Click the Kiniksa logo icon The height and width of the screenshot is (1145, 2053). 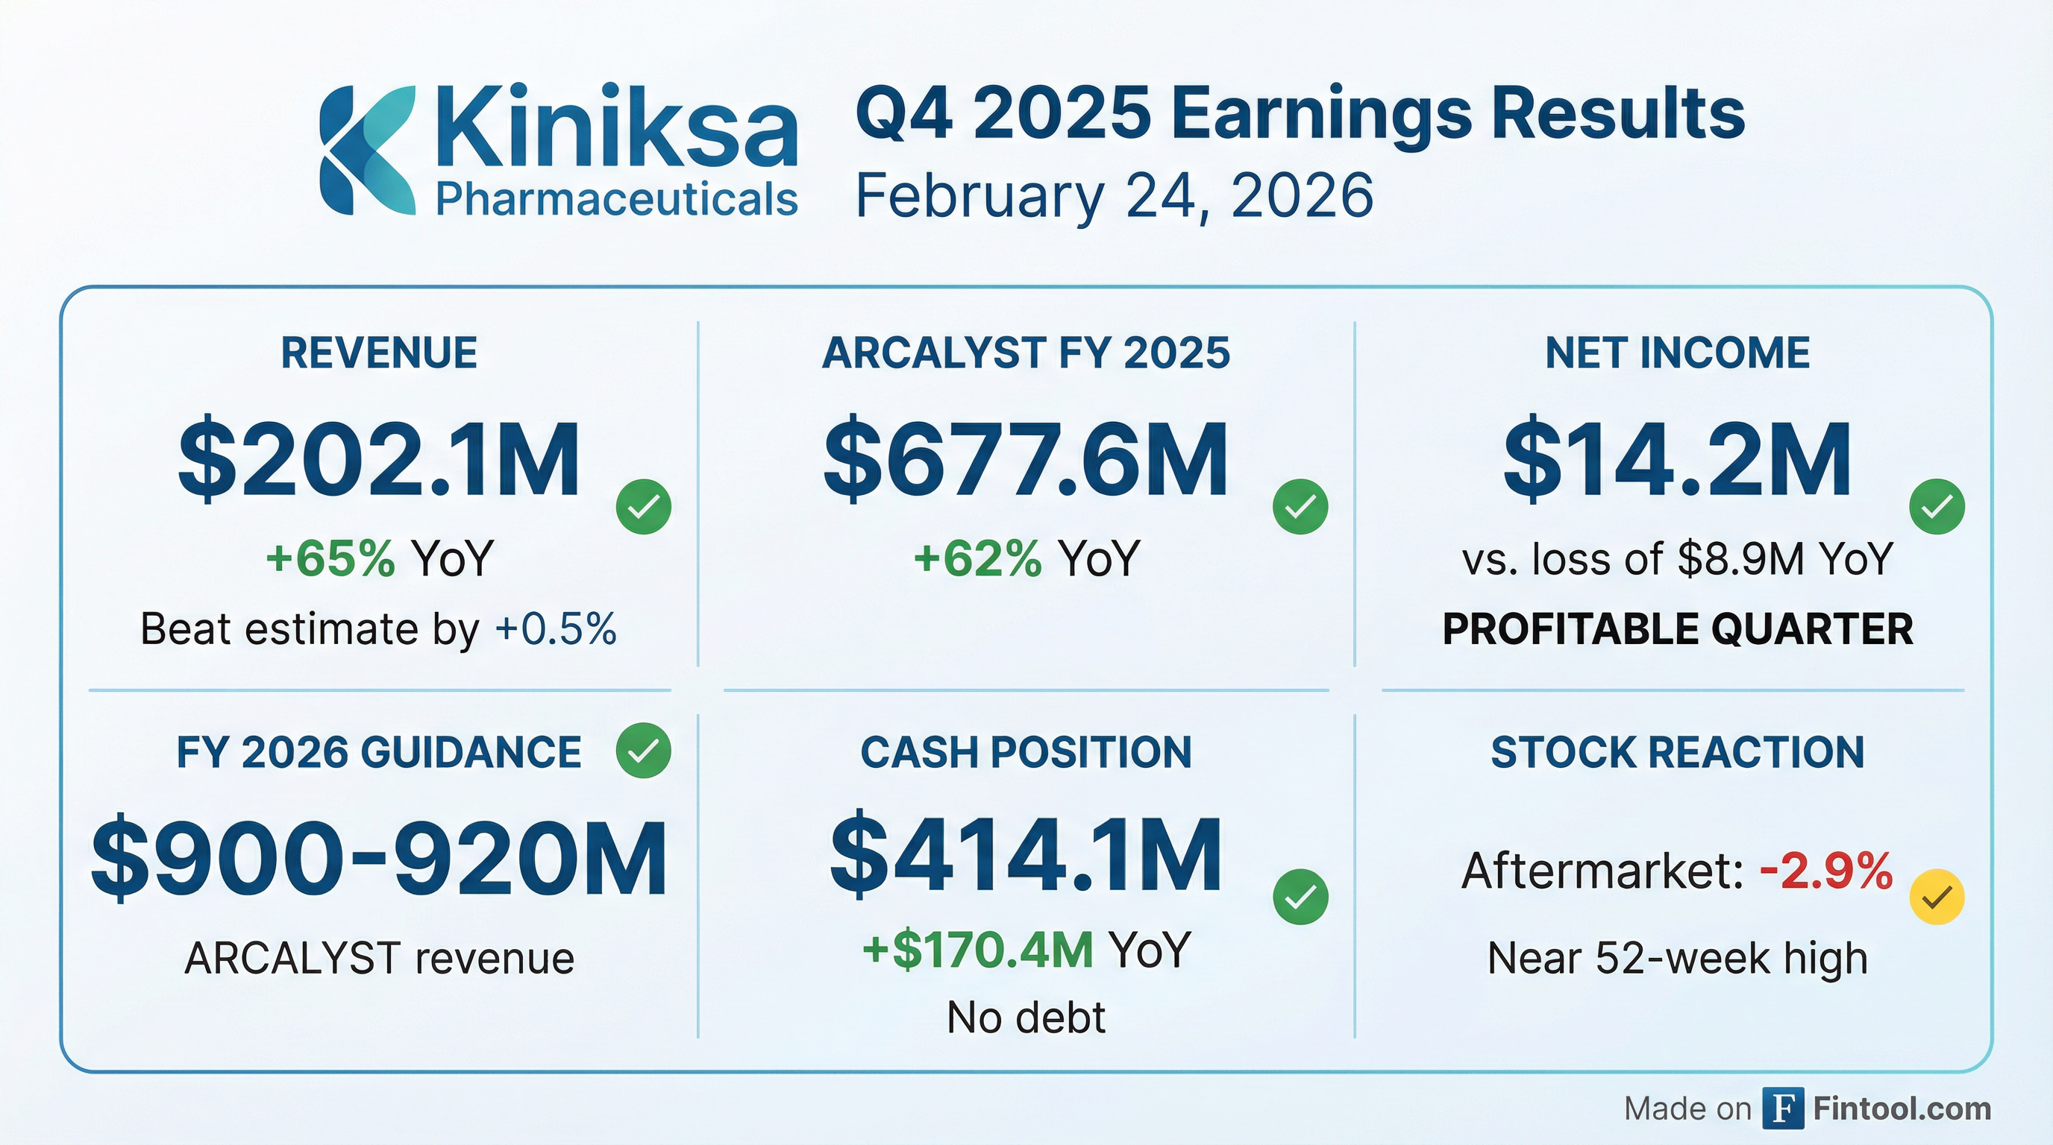pos(367,150)
